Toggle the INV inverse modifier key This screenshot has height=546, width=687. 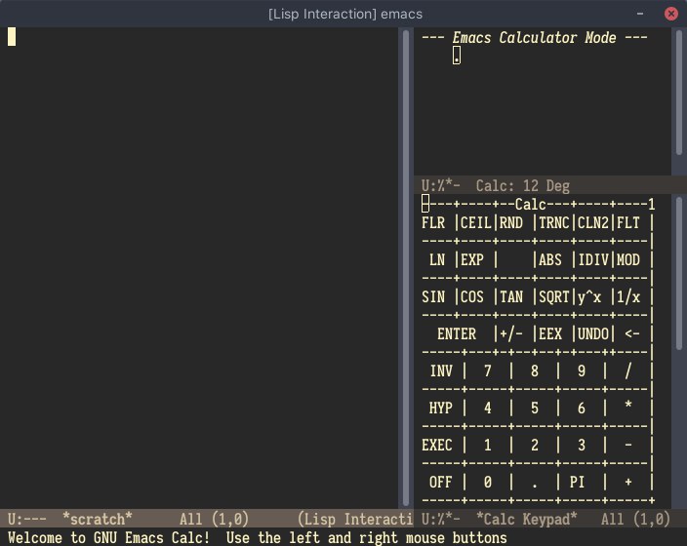(x=441, y=371)
